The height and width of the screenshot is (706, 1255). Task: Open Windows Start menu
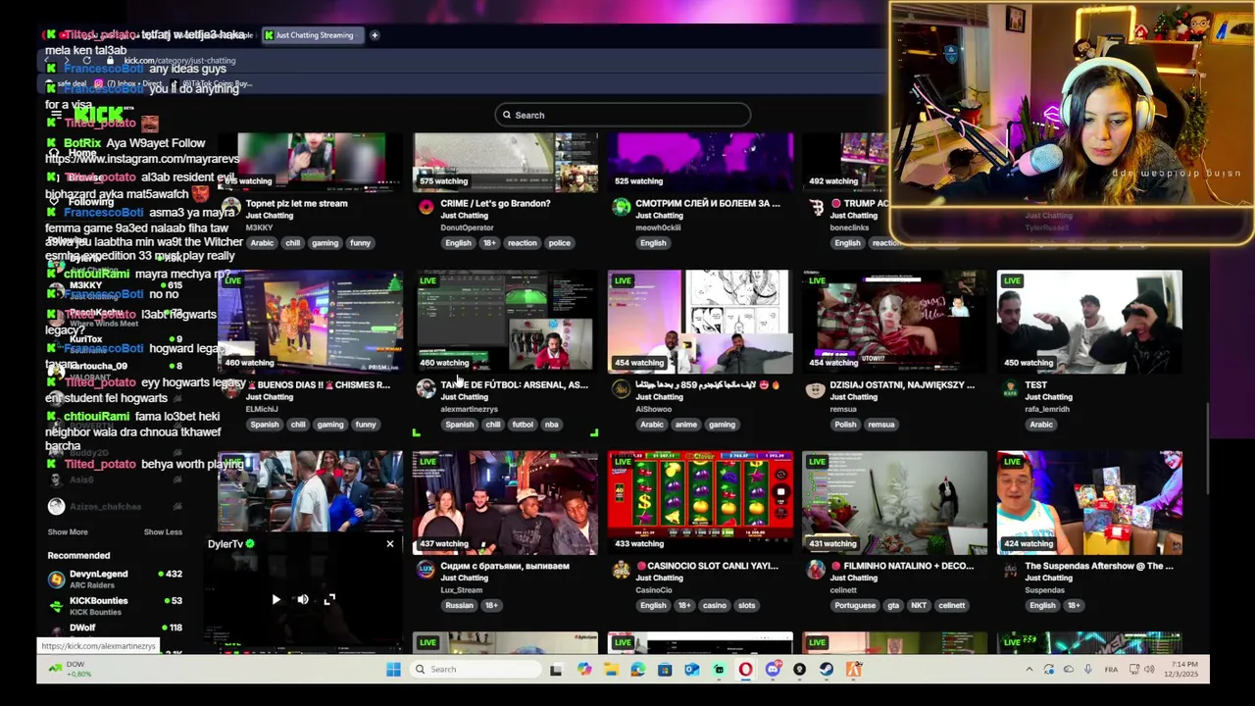(393, 669)
